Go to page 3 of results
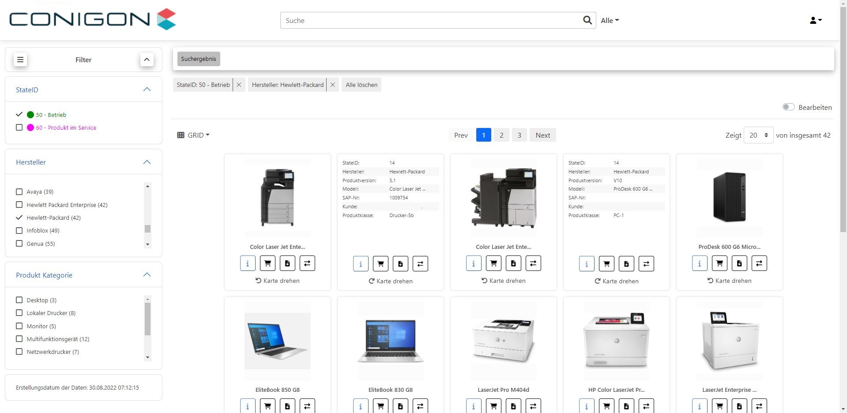The width and height of the screenshot is (847, 413). pos(519,135)
